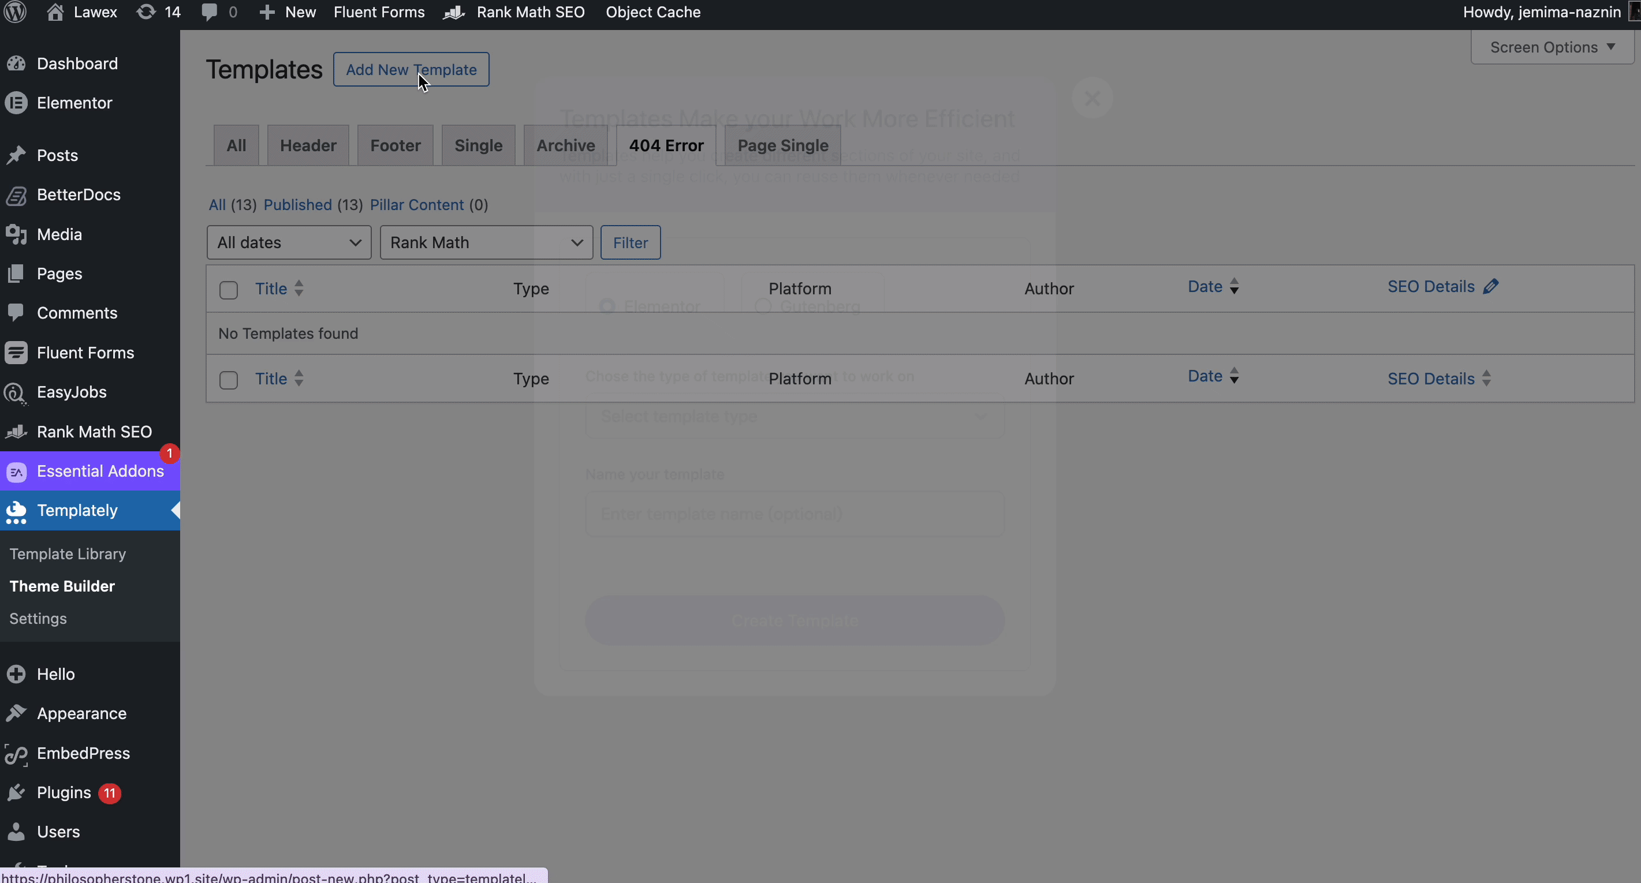This screenshot has width=1641, height=883.
Task: Click the SEO Details edit pencil icon
Action: [x=1491, y=286]
